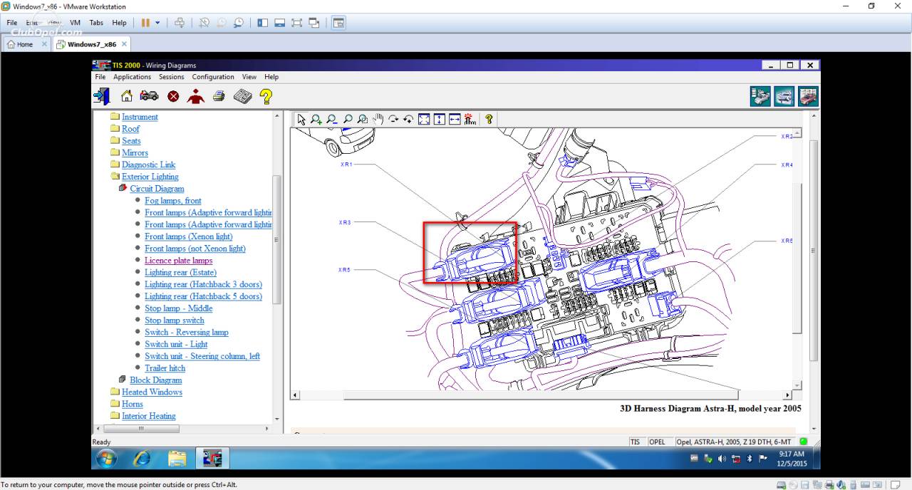The width and height of the screenshot is (912, 490).
Task: Open help via the yellow question mark
Action: (x=266, y=96)
